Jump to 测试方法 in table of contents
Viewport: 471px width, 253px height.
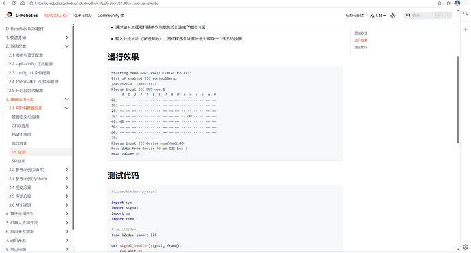(361, 33)
